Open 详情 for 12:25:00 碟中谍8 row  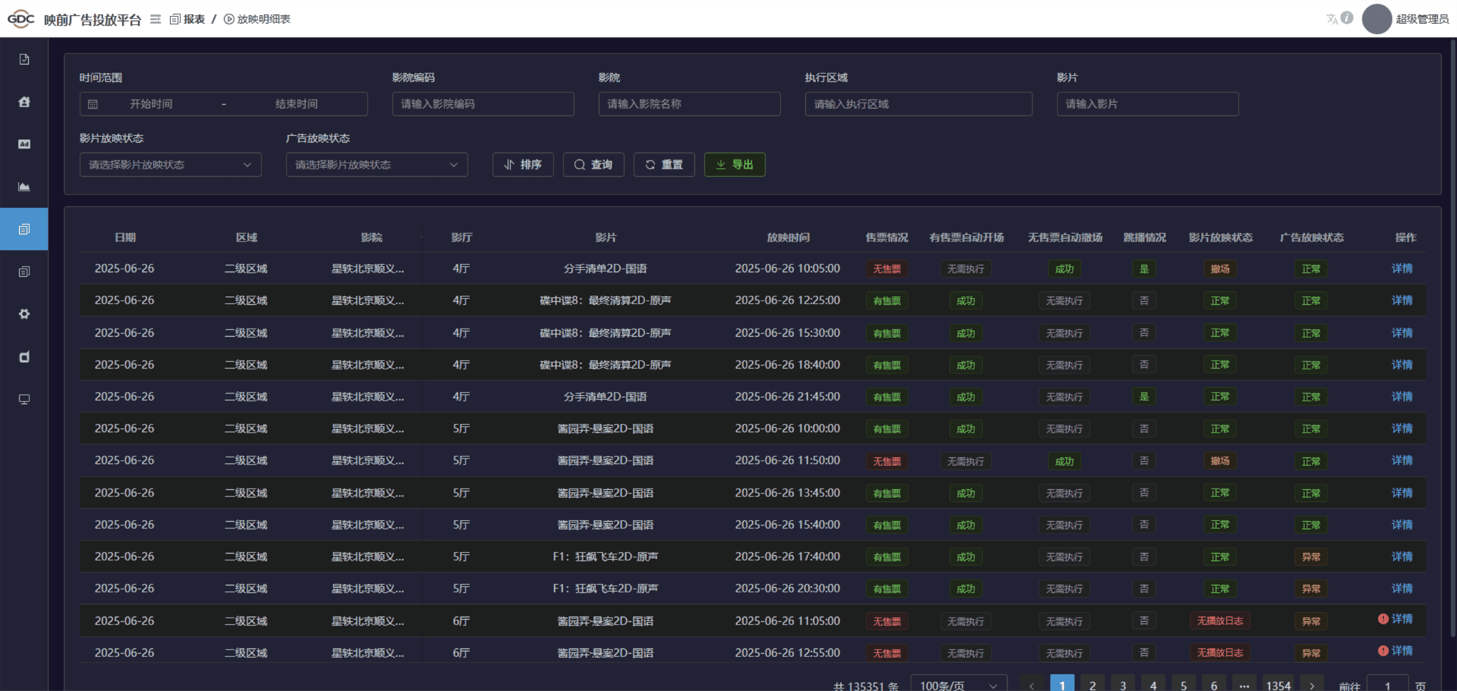1402,300
